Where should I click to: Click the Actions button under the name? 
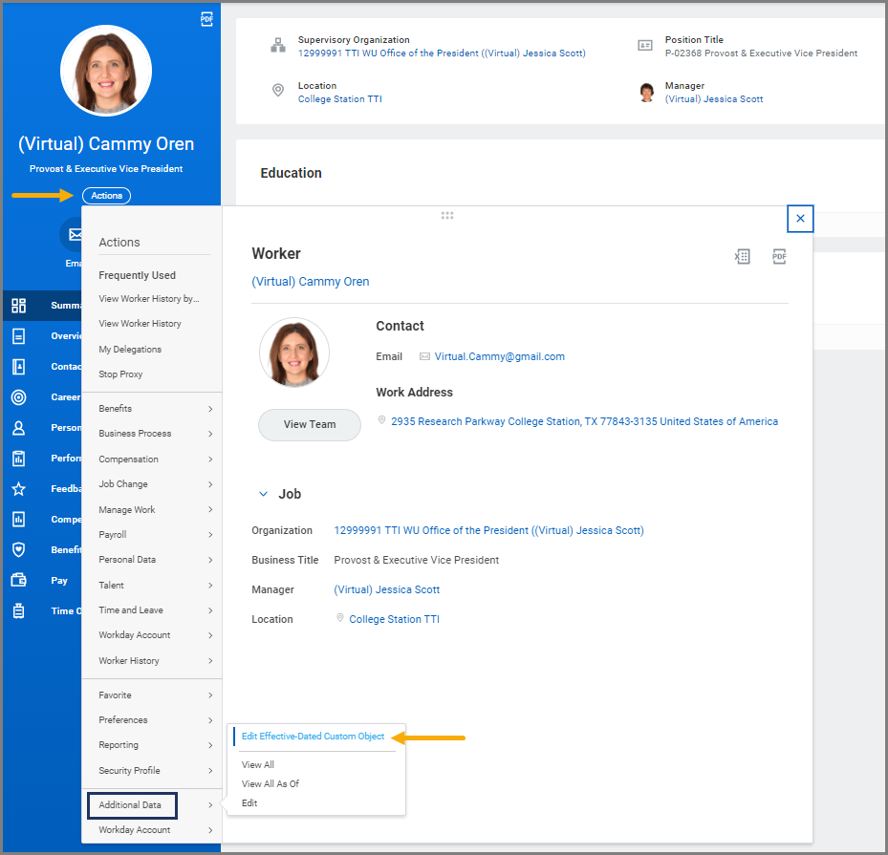point(106,196)
